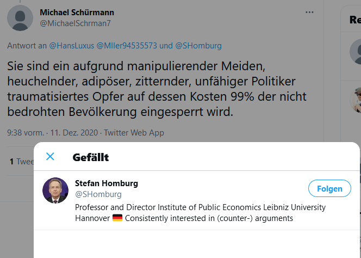Click the Gefällt dialog heading
The image size is (361, 258).
click(91, 157)
